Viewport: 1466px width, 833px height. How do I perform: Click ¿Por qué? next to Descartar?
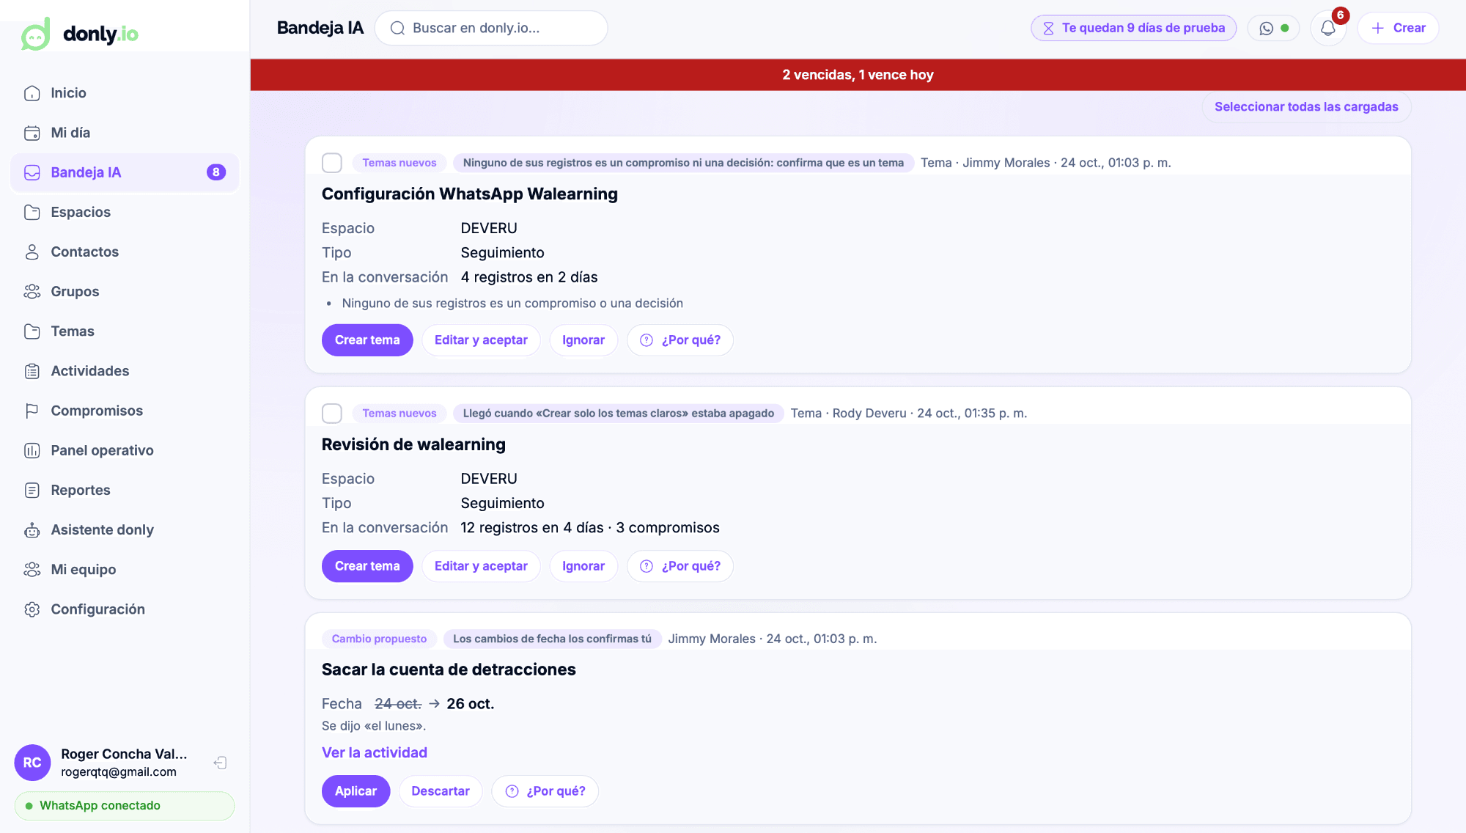(545, 791)
